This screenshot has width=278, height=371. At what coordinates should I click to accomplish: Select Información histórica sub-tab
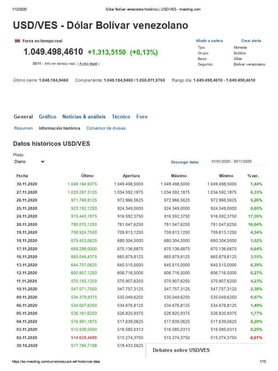pos(59,128)
